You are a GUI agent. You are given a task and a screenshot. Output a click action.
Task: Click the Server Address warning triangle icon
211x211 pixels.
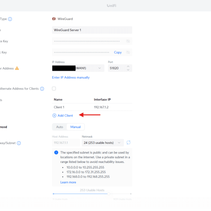pos(17,68)
